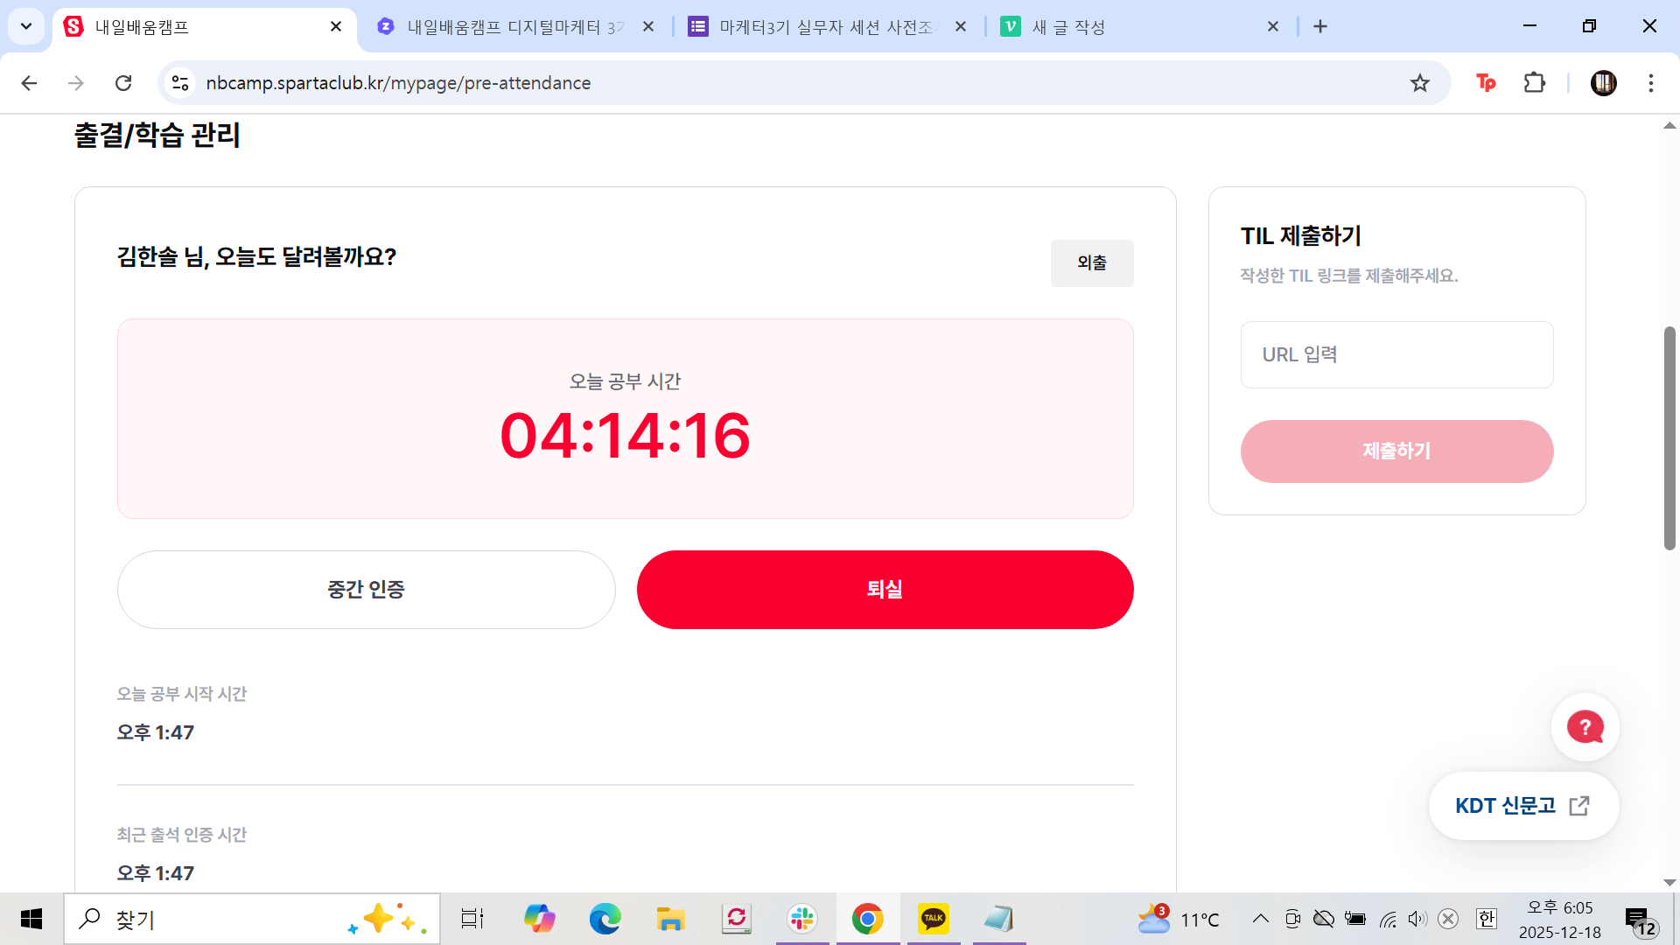
Task: Show hidden system tray icons
Action: click(1260, 919)
